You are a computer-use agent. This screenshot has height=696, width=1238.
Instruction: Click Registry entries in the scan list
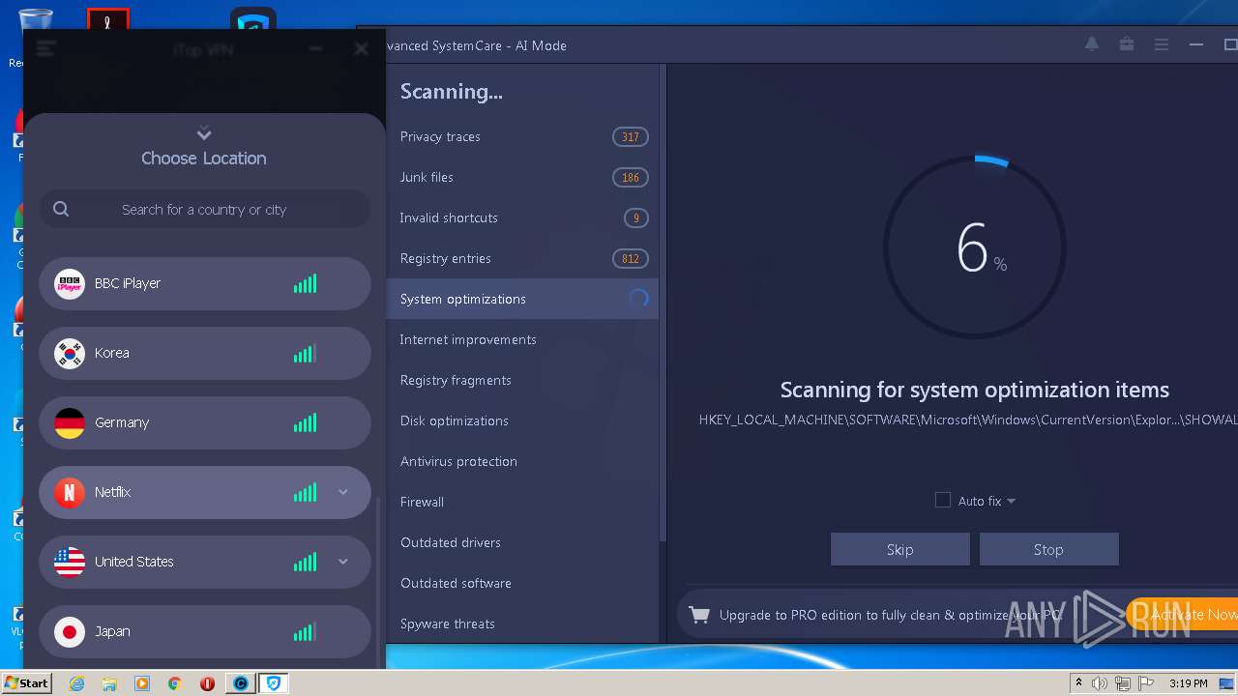(x=522, y=258)
